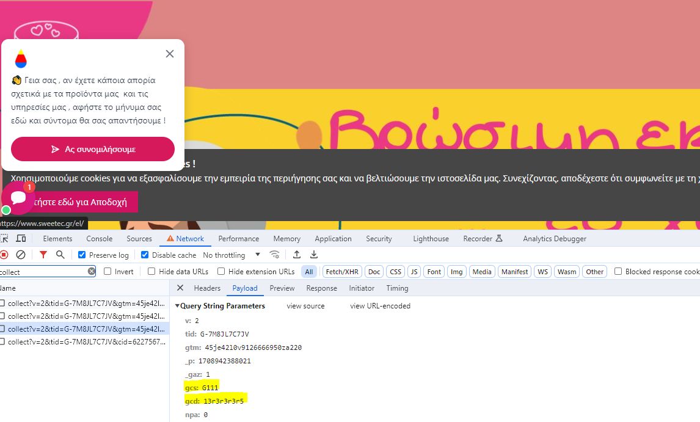This screenshot has width=700, height=422.
Task: Open the Security tab
Action: [x=379, y=238]
